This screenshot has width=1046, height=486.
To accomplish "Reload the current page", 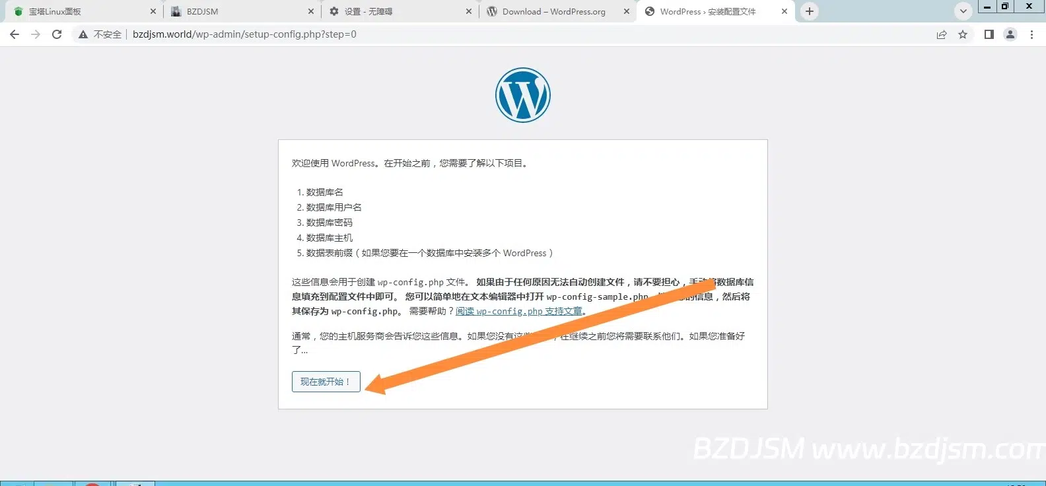I will pos(57,34).
